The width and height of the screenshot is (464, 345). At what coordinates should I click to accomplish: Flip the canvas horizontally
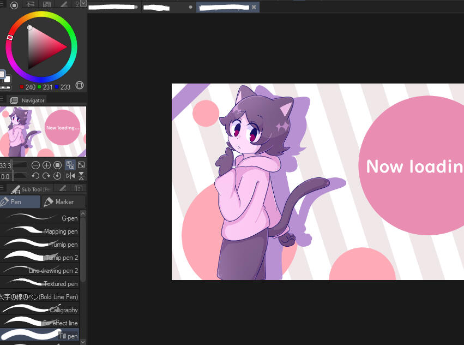tap(70, 176)
